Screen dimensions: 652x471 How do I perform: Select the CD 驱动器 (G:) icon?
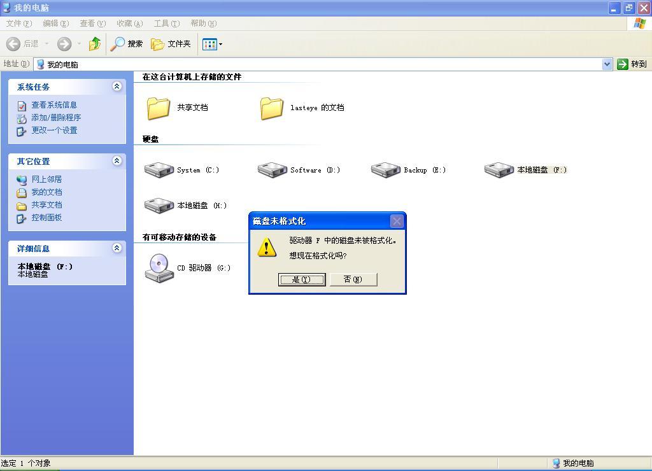pos(159,268)
